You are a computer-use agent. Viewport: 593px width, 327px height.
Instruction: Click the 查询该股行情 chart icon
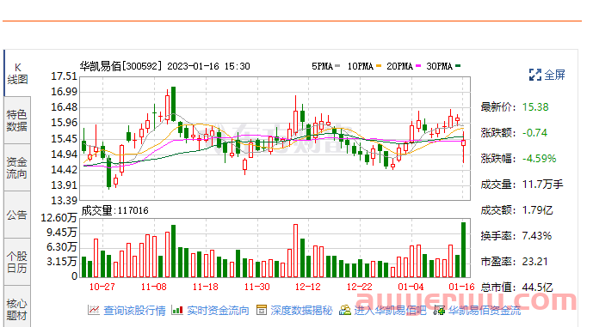click(x=94, y=311)
